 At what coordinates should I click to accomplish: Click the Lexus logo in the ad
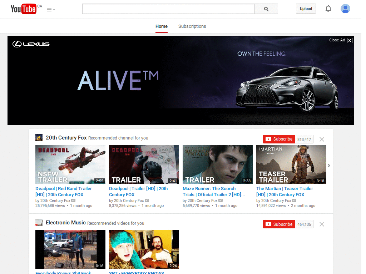[31, 44]
